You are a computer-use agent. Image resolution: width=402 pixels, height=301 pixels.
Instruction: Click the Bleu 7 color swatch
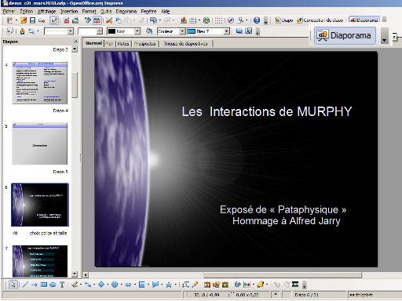192,31
